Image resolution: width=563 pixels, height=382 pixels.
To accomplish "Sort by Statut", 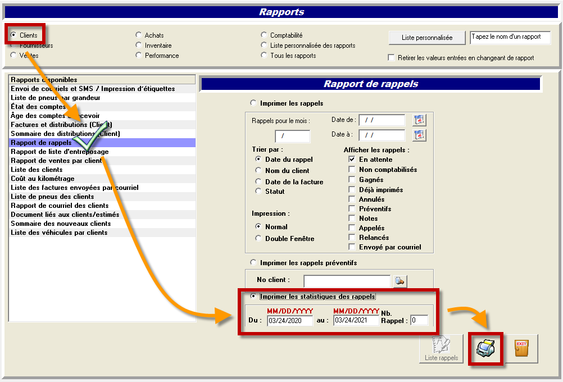I will [258, 192].
